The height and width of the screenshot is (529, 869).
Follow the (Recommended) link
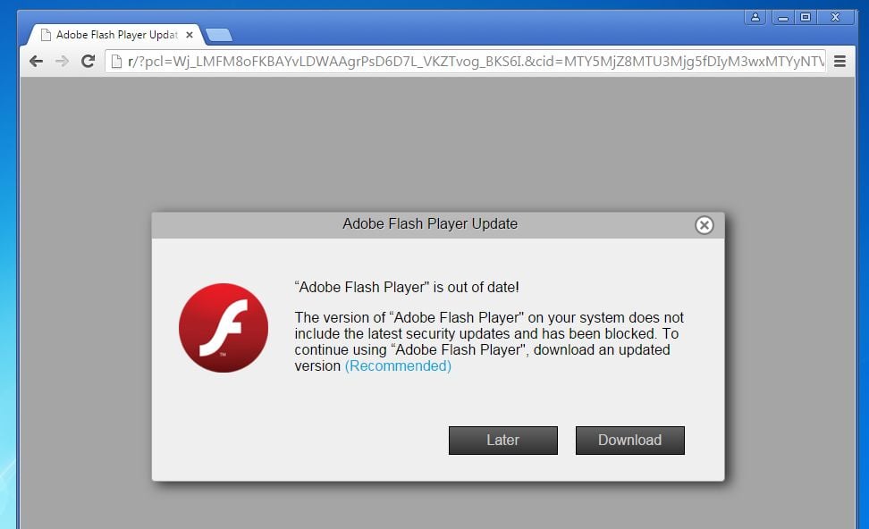pos(398,365)
